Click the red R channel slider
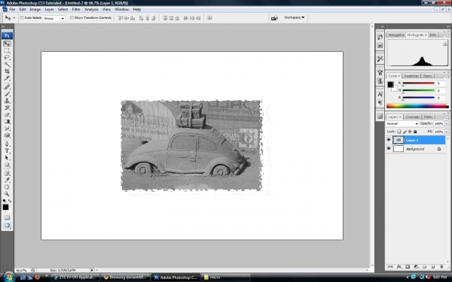This screenshot has width=452, height=282. (x=418, y=83)
